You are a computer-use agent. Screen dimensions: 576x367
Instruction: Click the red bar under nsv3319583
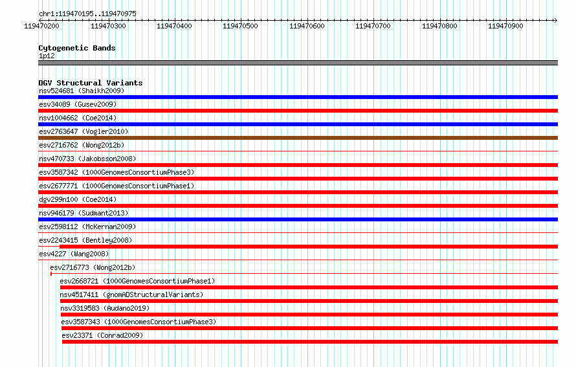tap(309, 315)
